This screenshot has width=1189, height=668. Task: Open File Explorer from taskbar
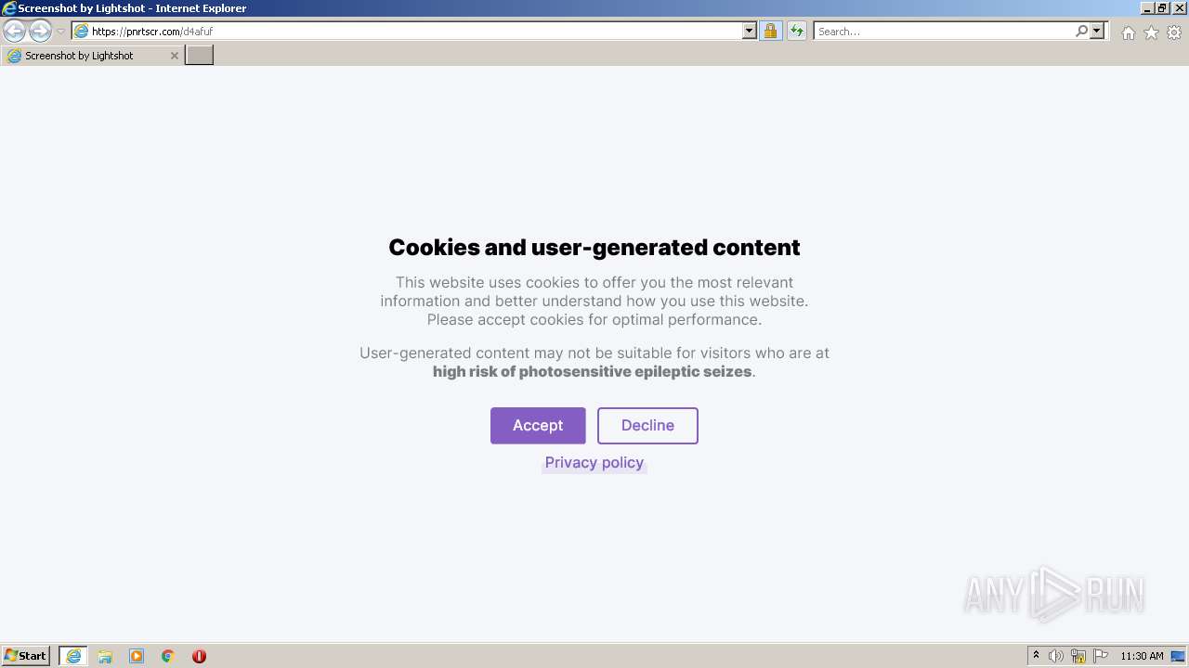(x=105, y=656)
